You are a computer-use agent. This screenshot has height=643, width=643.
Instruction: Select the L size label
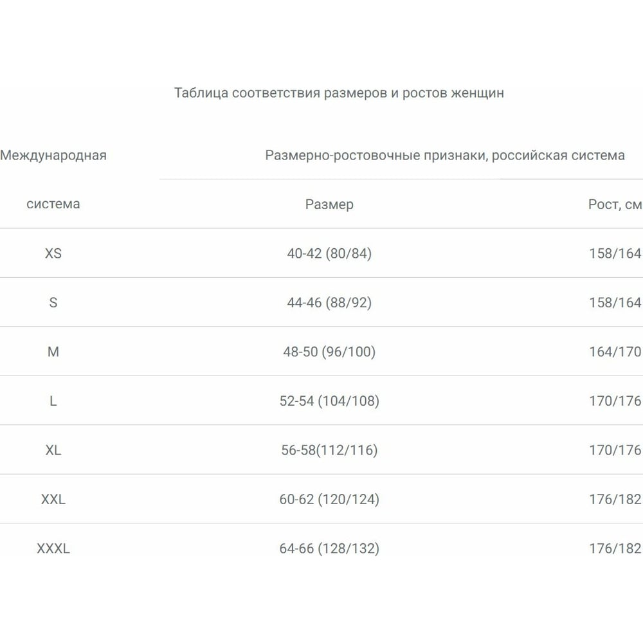[x=53, y=401]
